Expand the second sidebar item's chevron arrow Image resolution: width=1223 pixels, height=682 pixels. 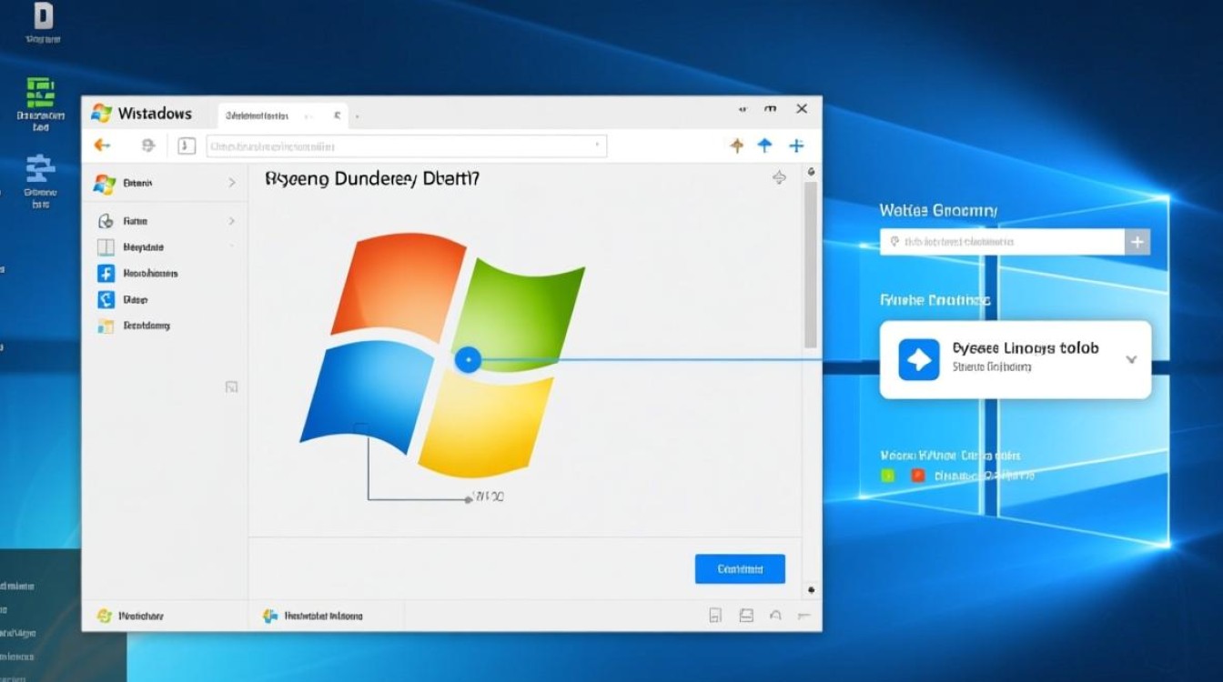(x=231, y=221)
